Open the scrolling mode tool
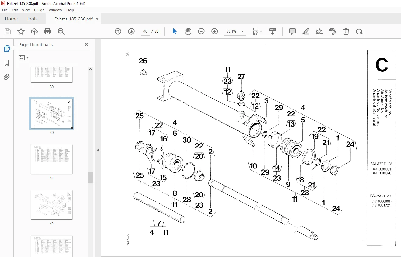 tap(273, 31)
